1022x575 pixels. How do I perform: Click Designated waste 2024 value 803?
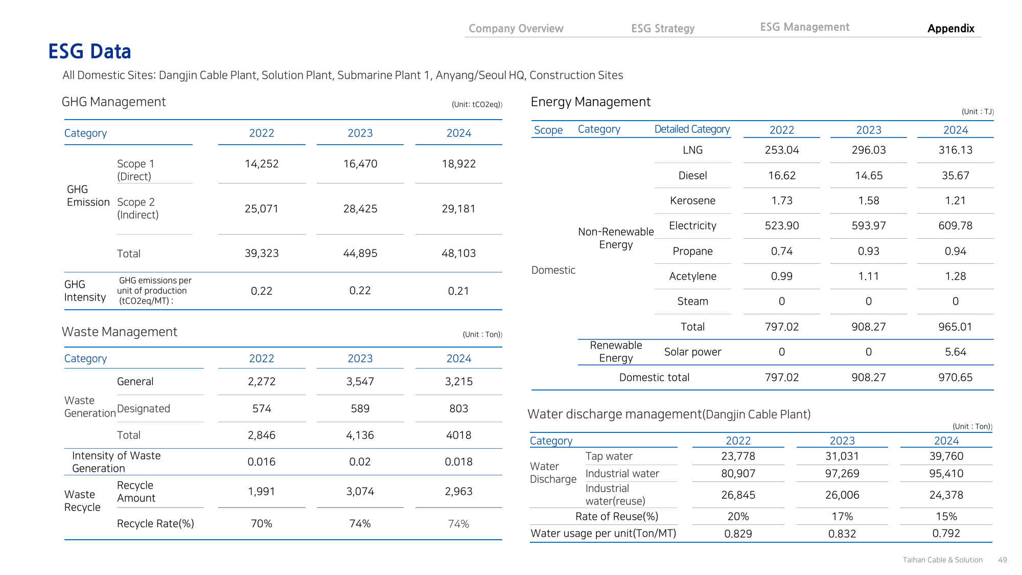(459, 408)
